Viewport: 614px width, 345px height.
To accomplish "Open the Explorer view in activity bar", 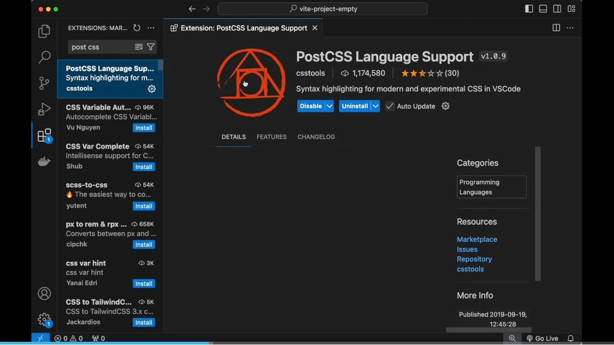I will tap(44, 31).
